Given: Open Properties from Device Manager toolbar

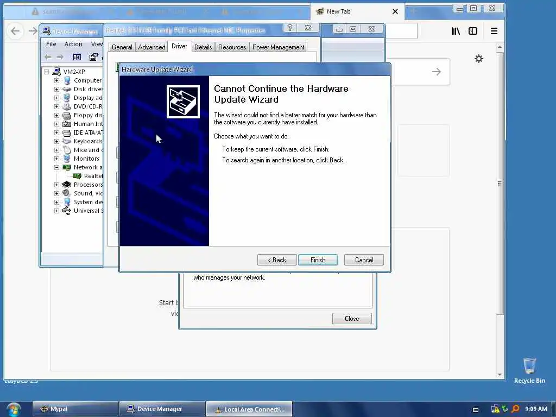Looking at the screenshot, I should pyautogui.click(x=93, y=56).
